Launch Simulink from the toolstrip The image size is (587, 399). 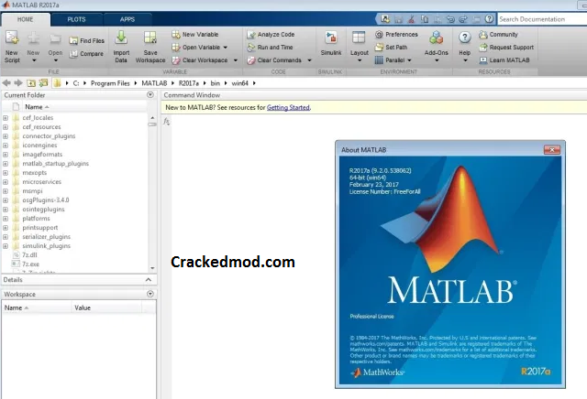coord(331,44)
